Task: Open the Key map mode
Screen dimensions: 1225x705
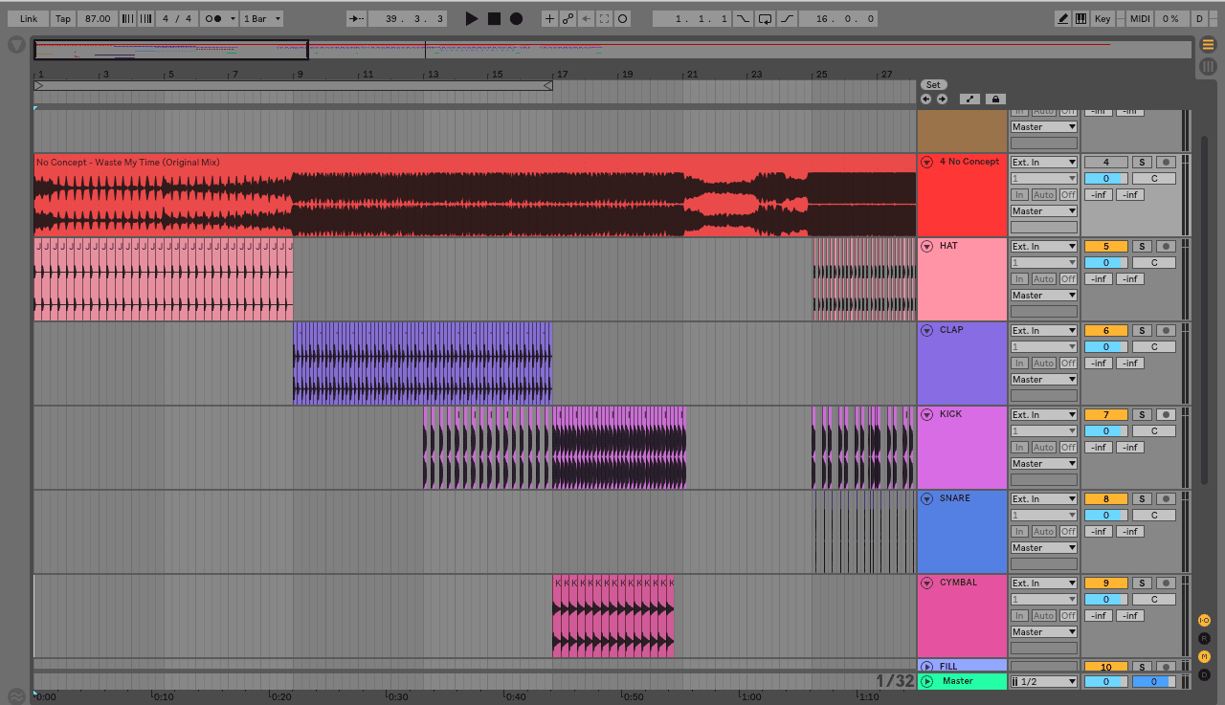Action: coord(1102,18)
